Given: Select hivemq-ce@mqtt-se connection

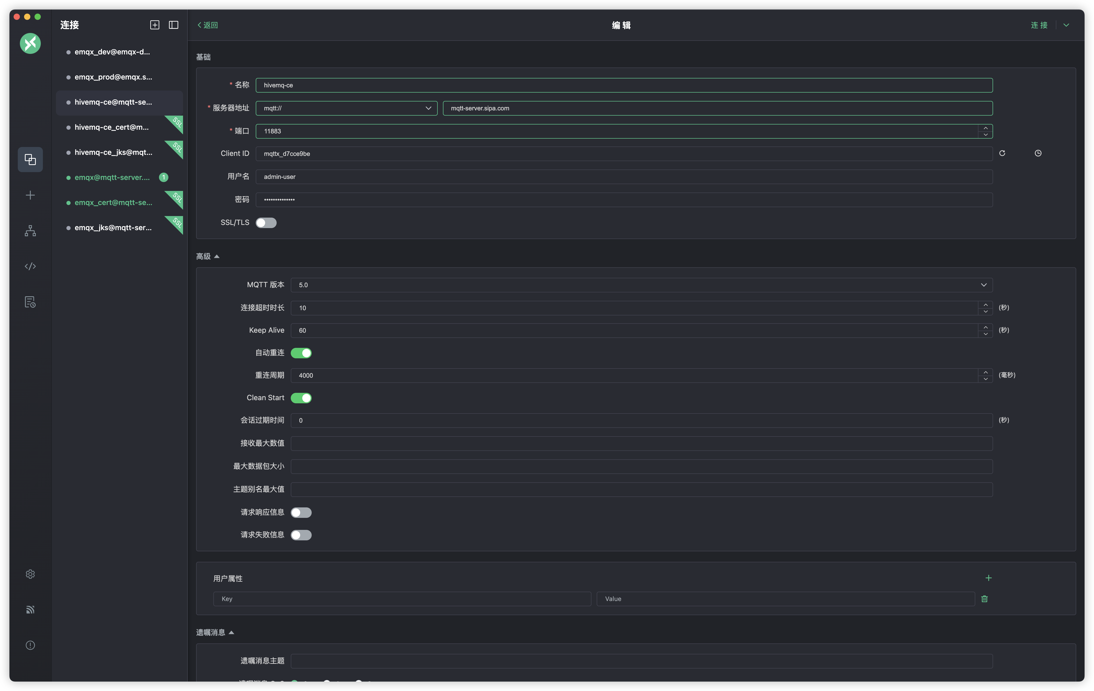Looking at the screenshot, I should point(119,102).
